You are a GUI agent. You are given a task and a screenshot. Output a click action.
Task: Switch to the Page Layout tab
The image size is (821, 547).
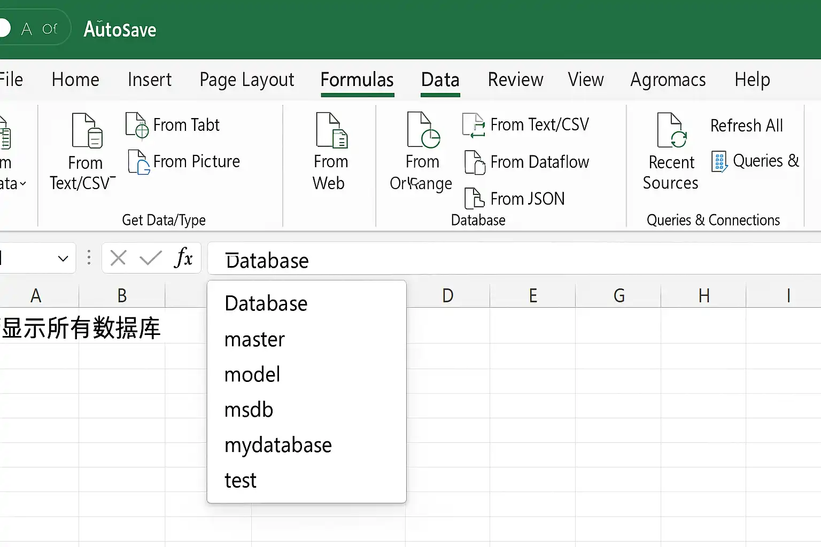click(247, 80)
